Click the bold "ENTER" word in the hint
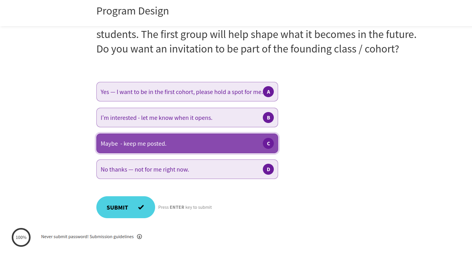The image size is (472, 255). (x=177, y=207)
